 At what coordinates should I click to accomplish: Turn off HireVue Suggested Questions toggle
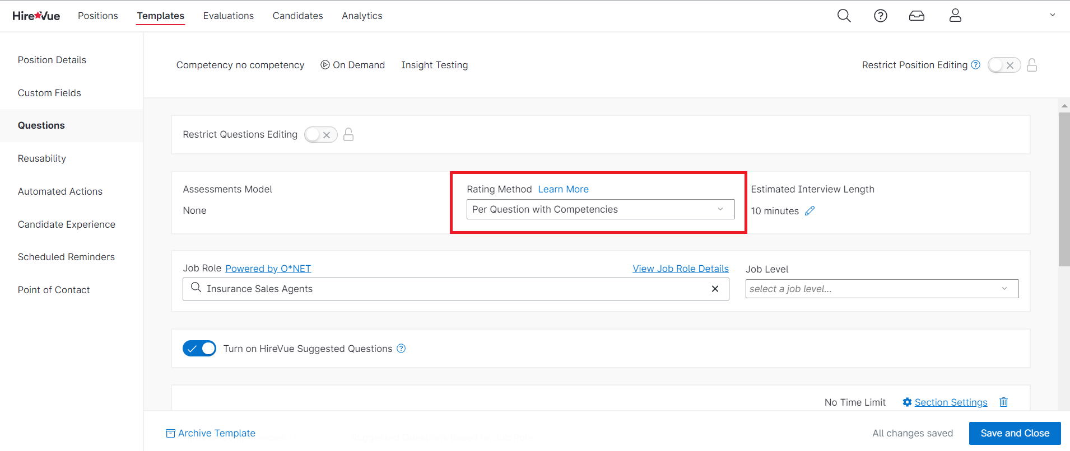pos(199,349)
